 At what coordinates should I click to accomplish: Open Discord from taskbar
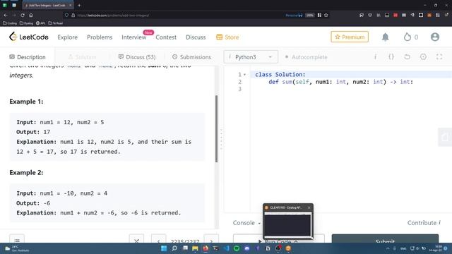pyautogui.click(x=246, y=248)
